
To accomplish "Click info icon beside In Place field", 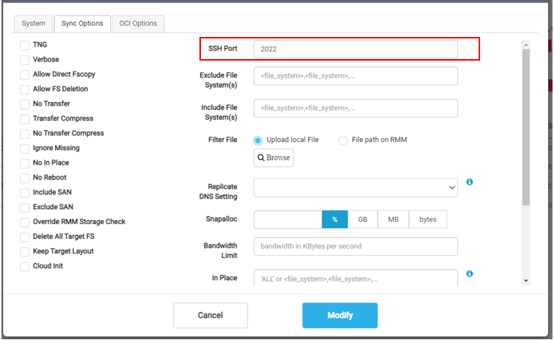I will [469, 274].
